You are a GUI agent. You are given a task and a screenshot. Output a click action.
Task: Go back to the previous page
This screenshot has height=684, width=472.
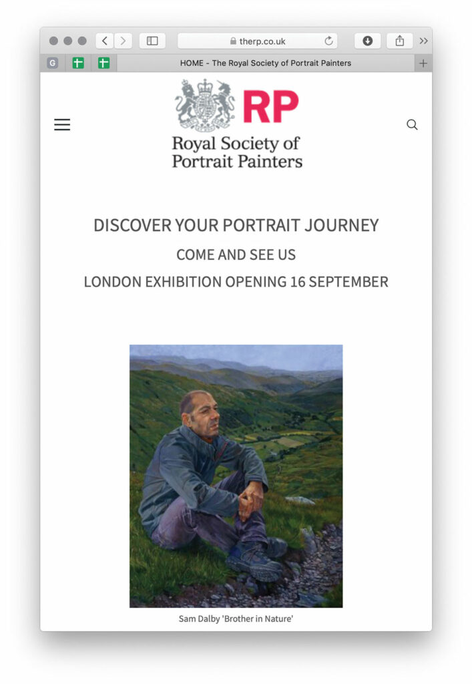coord(104,41)
